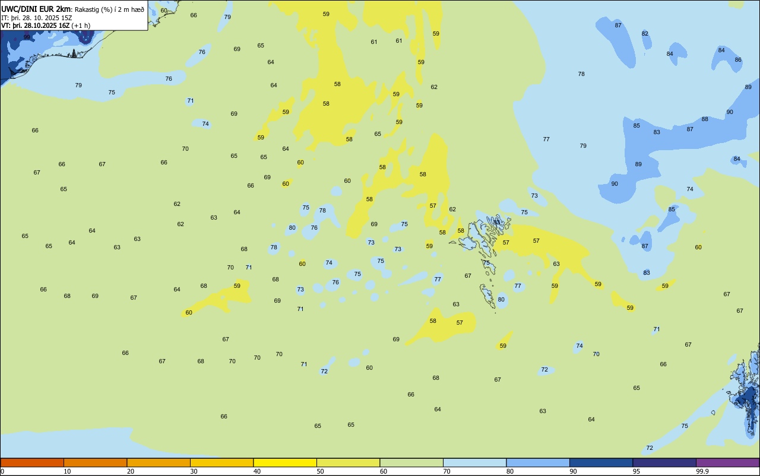This screenshot has width=760, height=476.
Task: Select the 40–50 bright yellow legend swatch
Action: point(285,462)
